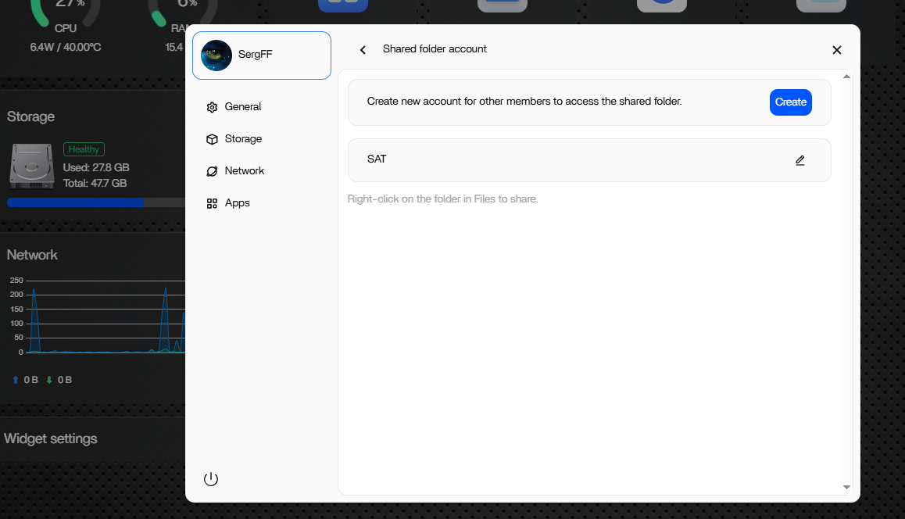
Task: Open Widget settings on the dashboard
Action: [x=51, y=438]
